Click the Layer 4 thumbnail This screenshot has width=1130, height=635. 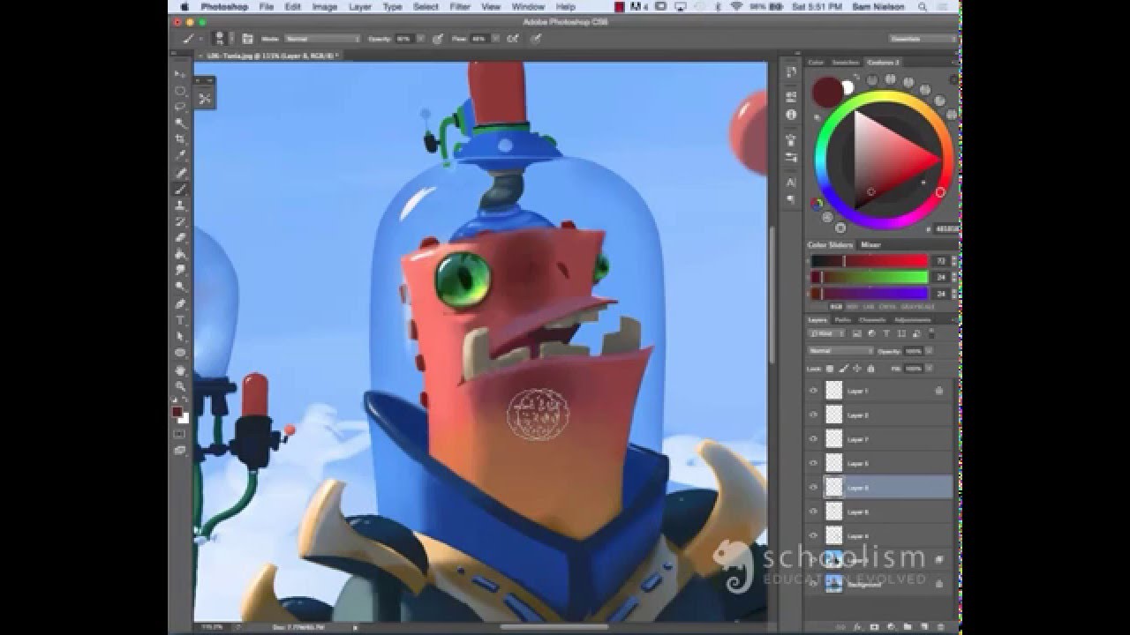834,534
